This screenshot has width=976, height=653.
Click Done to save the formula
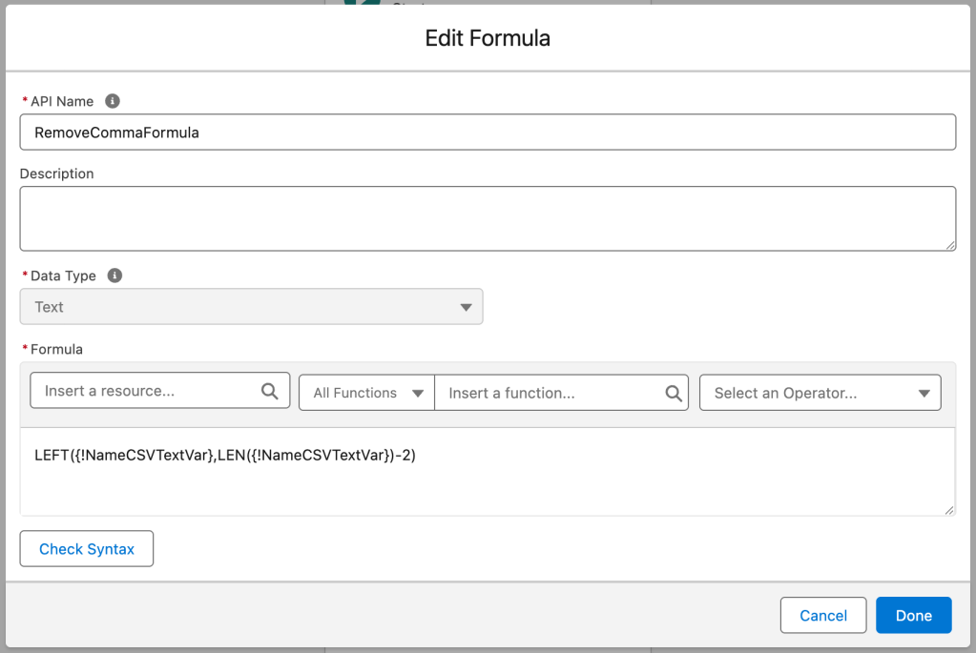coord(913,615)
